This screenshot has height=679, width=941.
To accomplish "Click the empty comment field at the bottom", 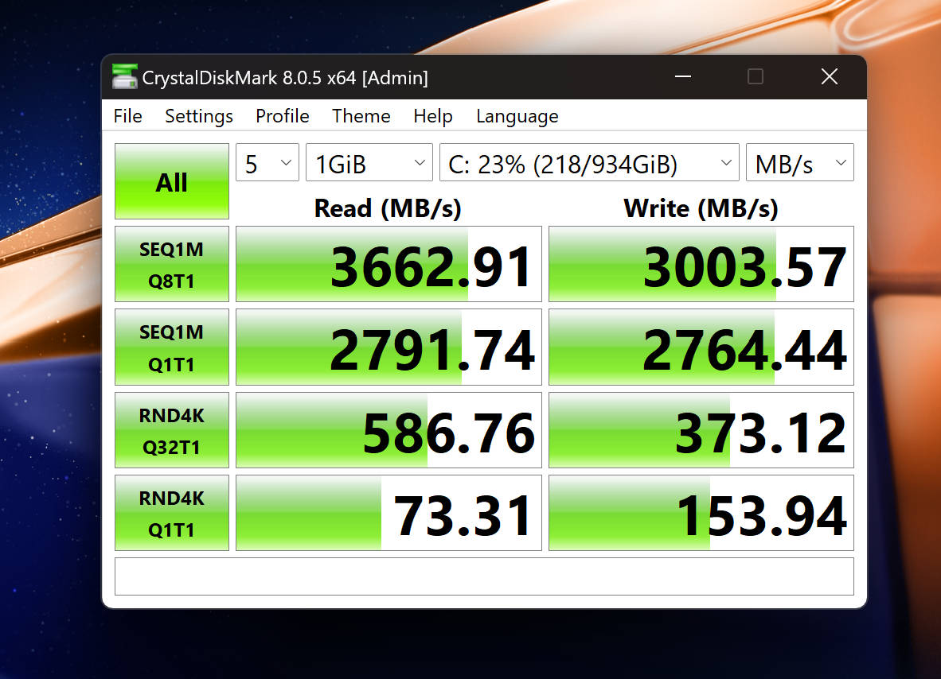I will (484, 576).
